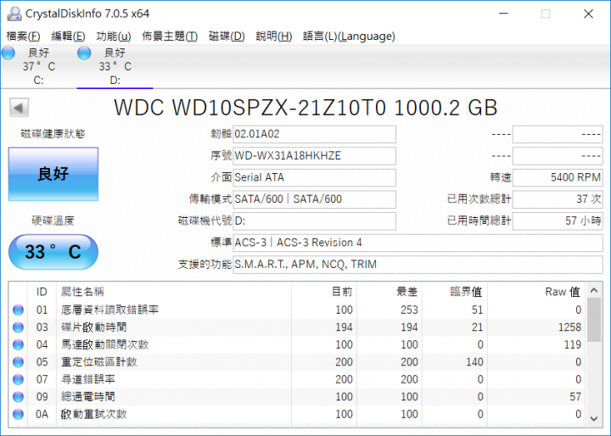Viewport: 611px width, 436px height.
Task: Click the 屬性名稱 column header
Action: [x=174, y=292]
